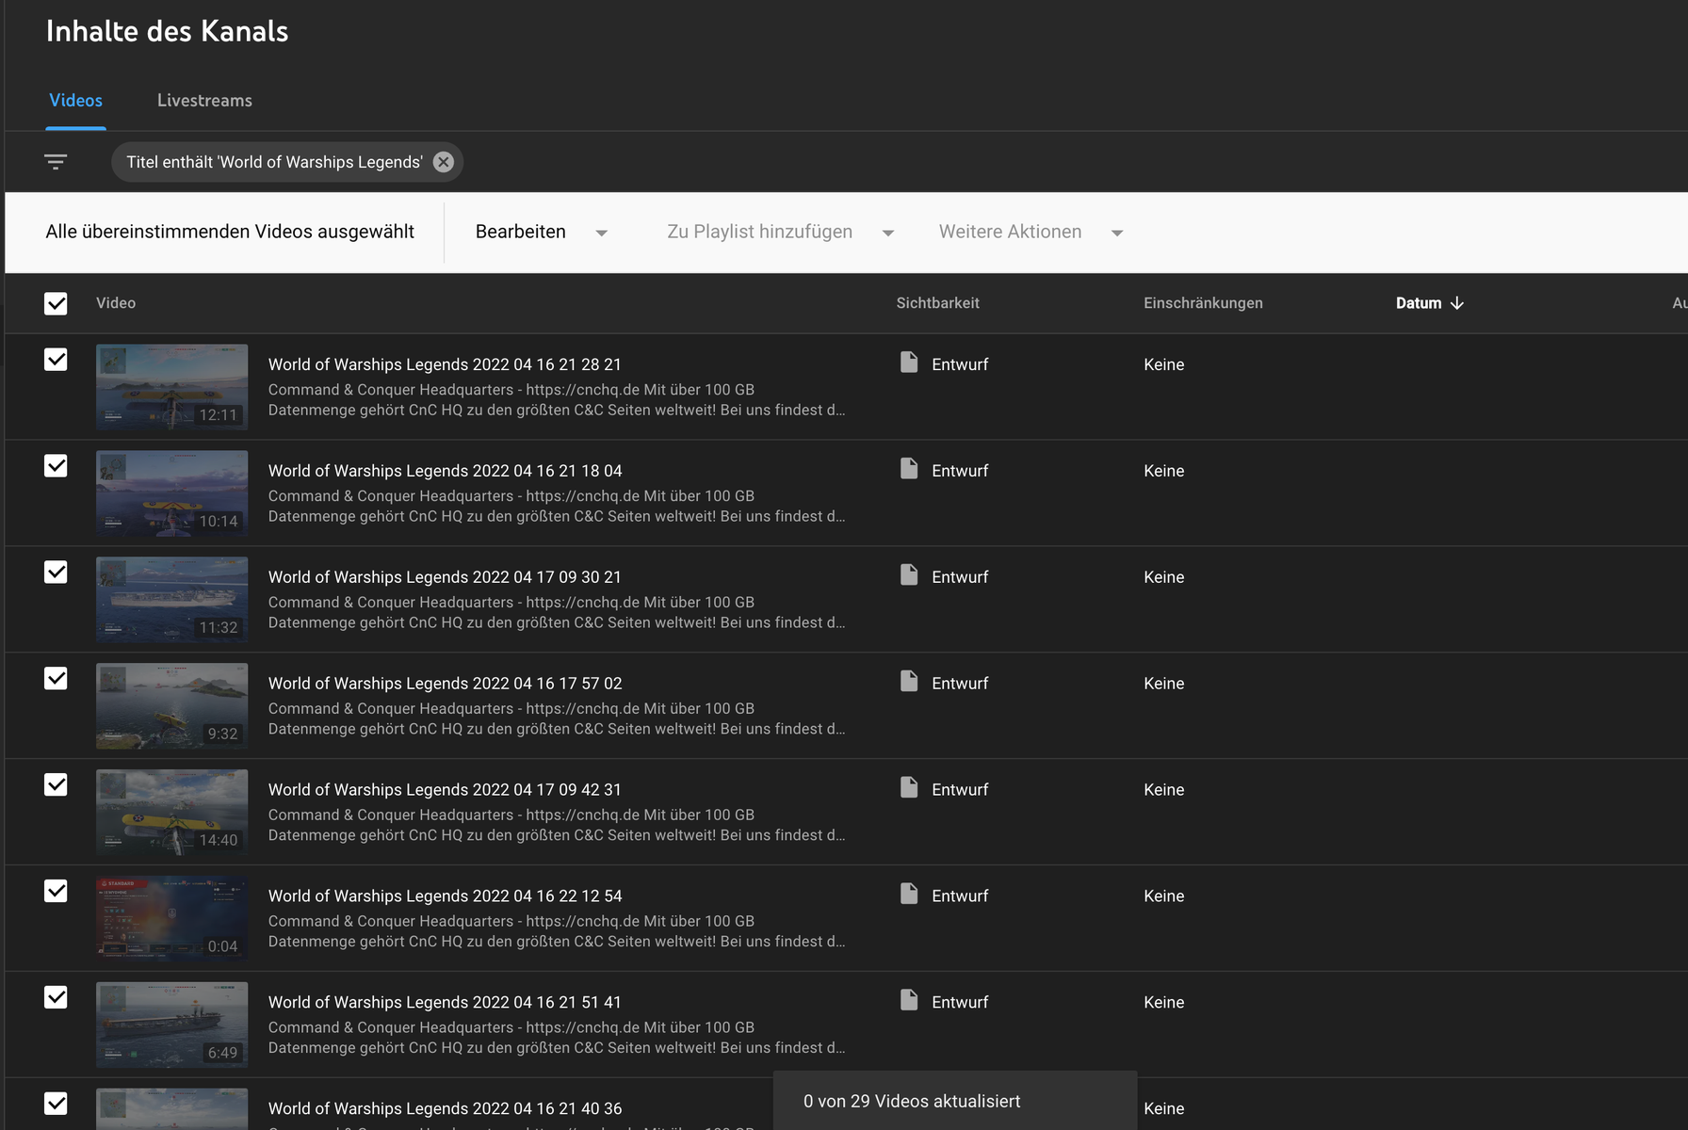The height and width of the screenshot is (1130, 1688).
Task: Open video title 'World of Warships Legends 2022 04 16 21 51 41'
Action: point(445,1002)
